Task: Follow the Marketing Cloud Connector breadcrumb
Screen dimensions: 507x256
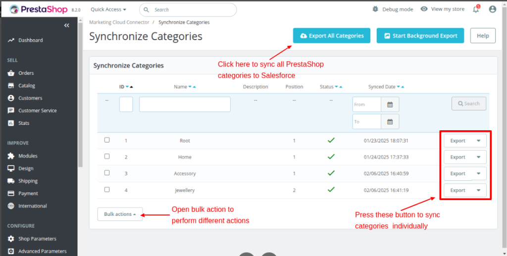Action: pyautogui.click(x=119, y=22)
